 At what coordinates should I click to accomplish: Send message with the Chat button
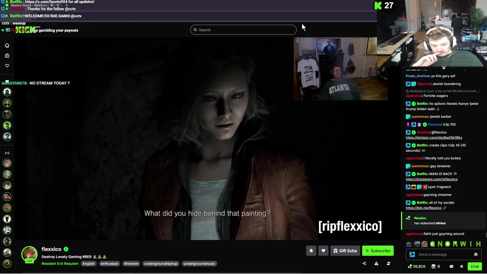474,266
